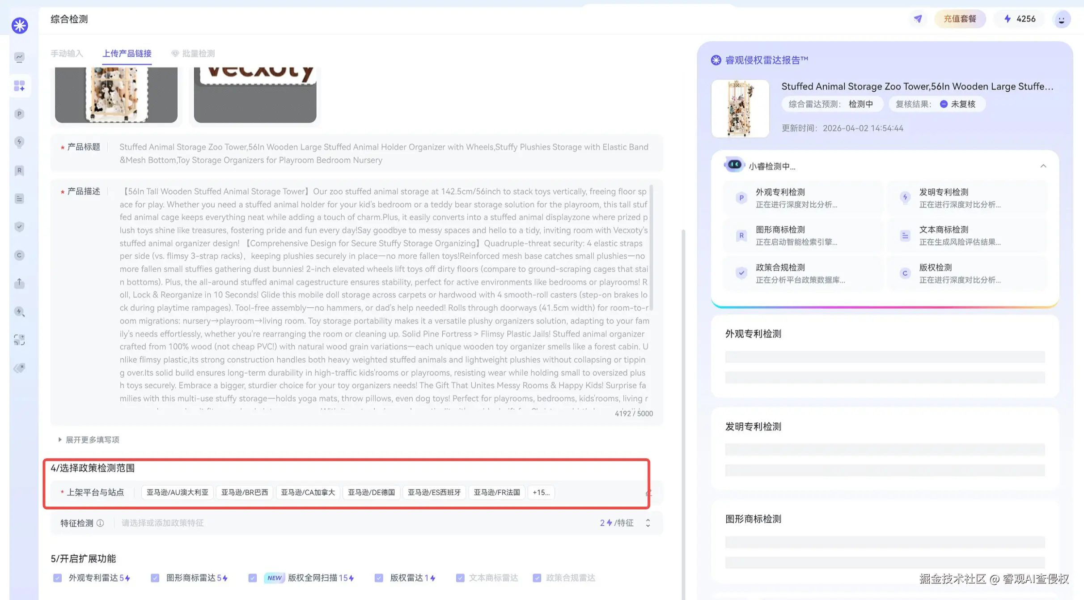Switch to the 手动输入 tab
1084x600 pixels.
click(x=67, y=53)
